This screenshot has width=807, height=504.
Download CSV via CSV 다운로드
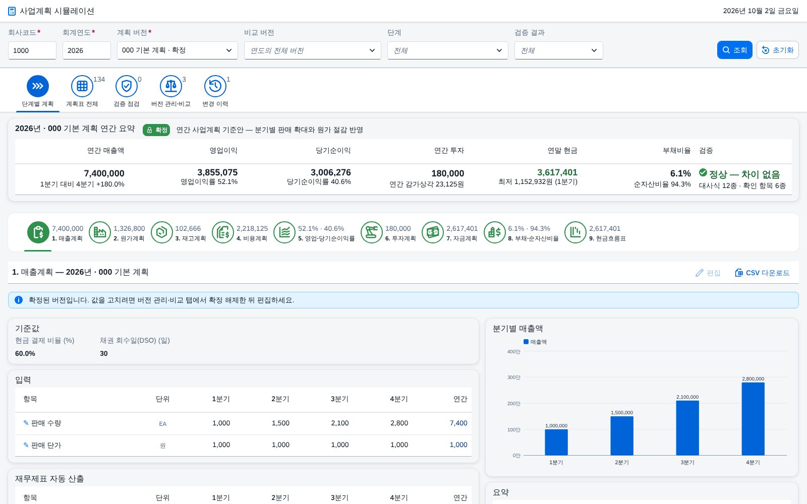(762, 273)
